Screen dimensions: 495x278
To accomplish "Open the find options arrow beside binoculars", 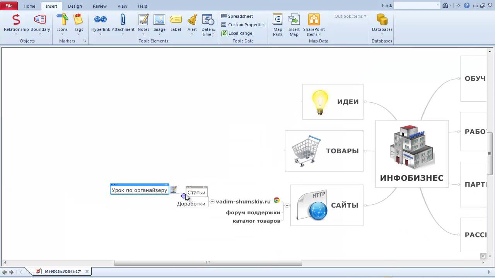I will click(451, 5).
